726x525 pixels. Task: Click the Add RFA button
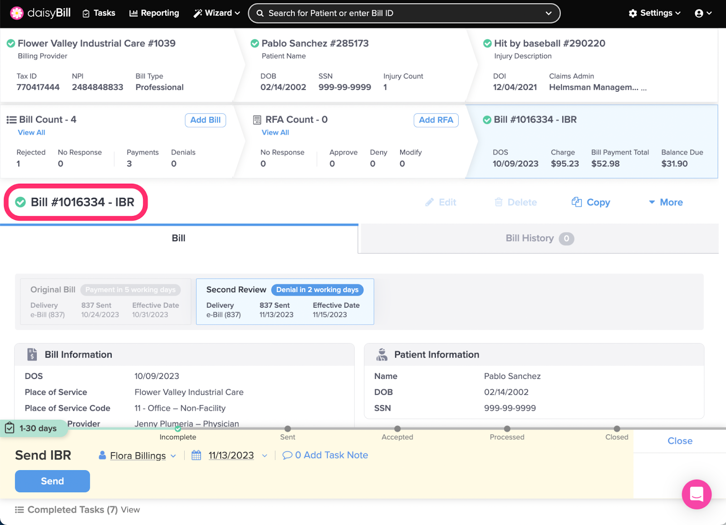(x=436, y=120)
